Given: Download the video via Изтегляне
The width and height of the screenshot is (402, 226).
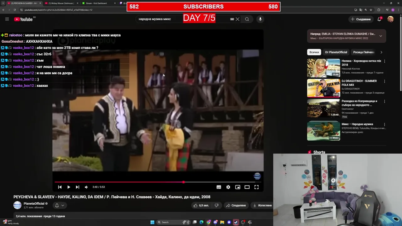Looking at the screenshot, I should (x=262, y=205).
